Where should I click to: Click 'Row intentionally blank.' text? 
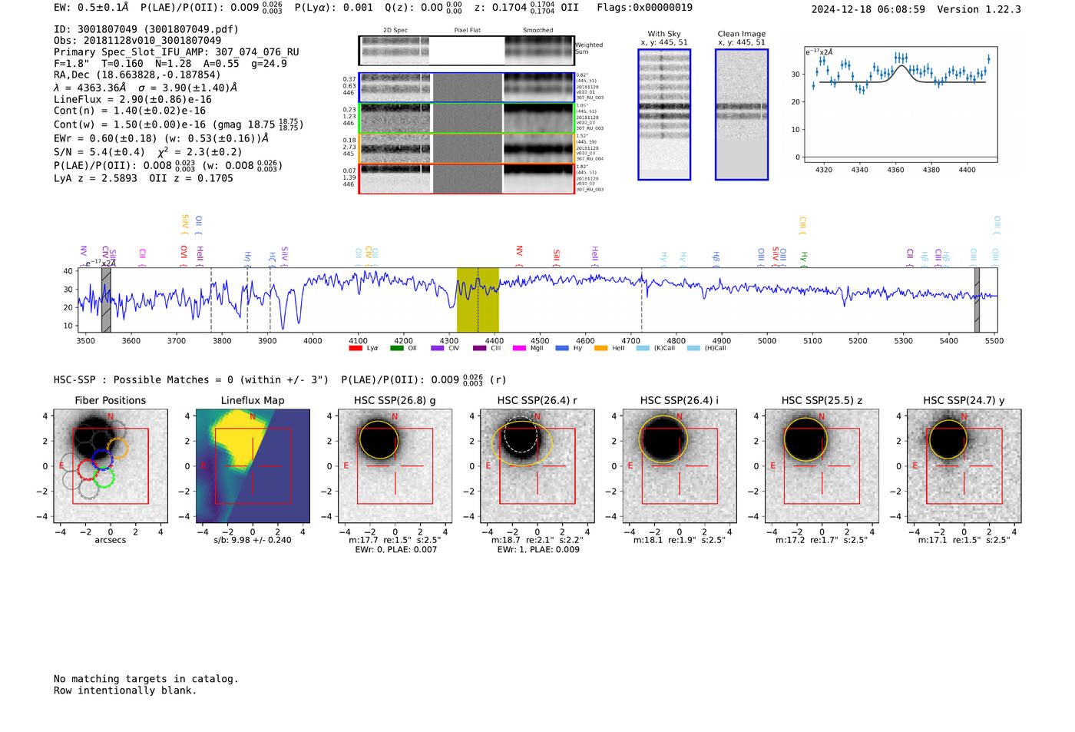(125, 691)
